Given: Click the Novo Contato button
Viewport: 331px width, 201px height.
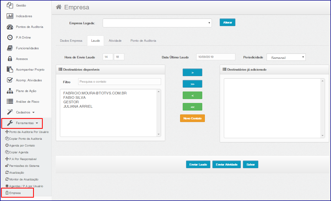Looking at the screenshot, I should (192, 118).
